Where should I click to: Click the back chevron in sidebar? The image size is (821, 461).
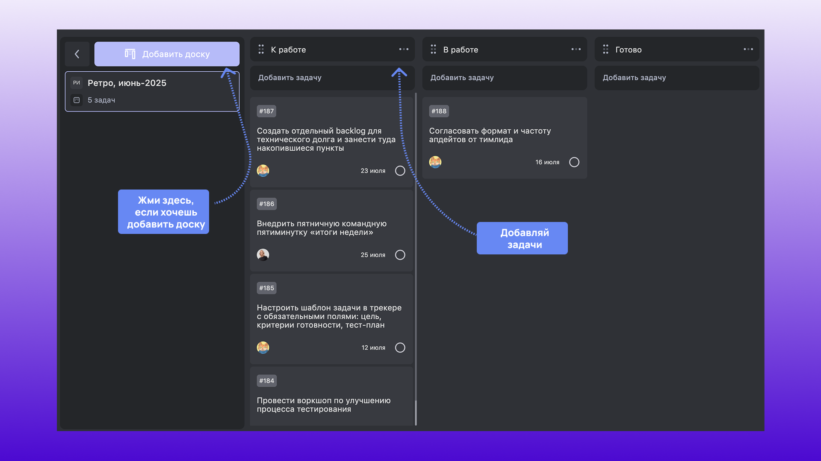[x=77, y=54]
